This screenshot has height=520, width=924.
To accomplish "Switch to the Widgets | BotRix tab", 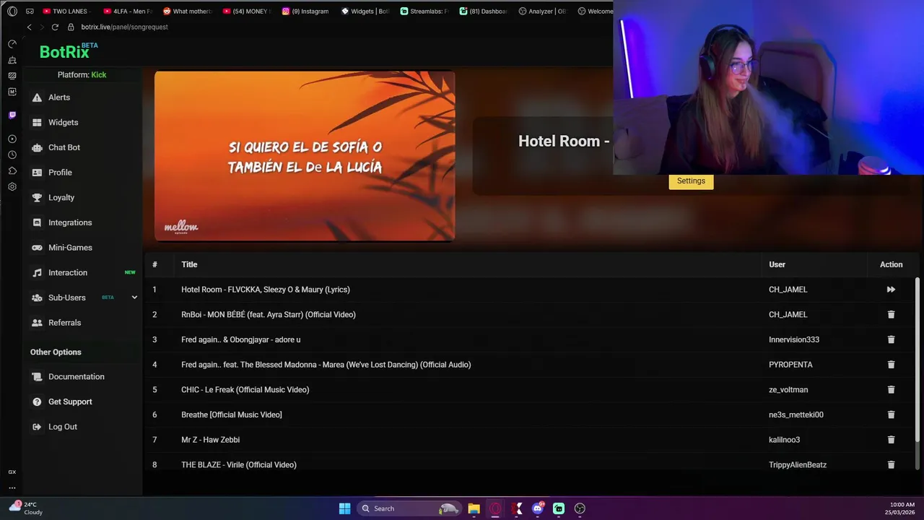I will [x=365, y=12].
